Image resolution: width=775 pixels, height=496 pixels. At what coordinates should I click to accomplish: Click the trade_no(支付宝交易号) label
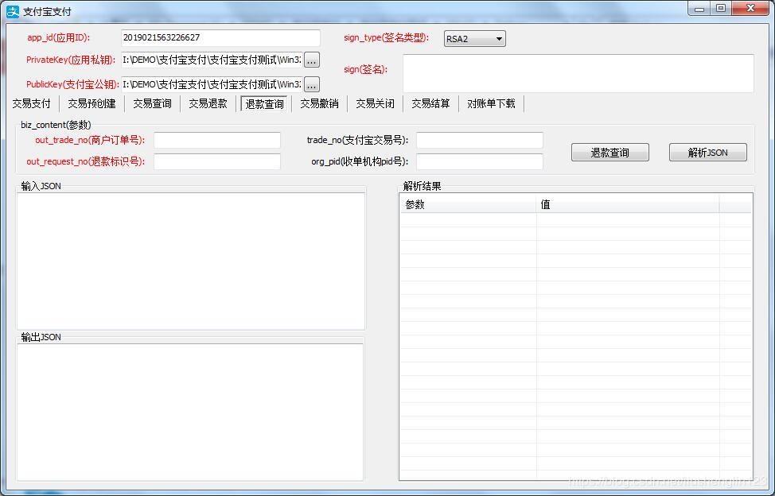click(x=357, y=140)
